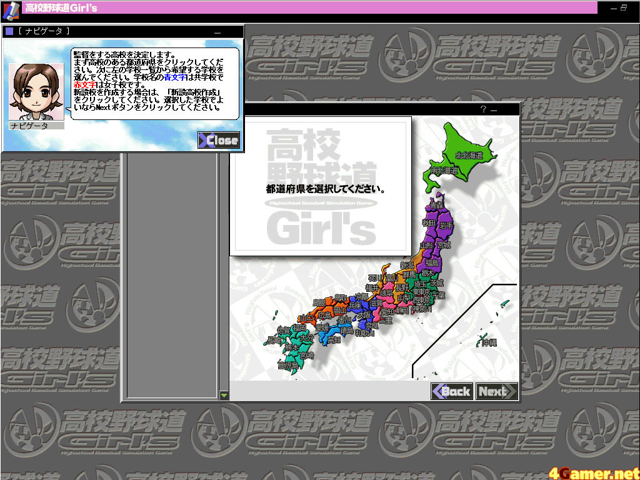
Task: Select 熊本 prefecture on the map
Action: click(292, 347)
